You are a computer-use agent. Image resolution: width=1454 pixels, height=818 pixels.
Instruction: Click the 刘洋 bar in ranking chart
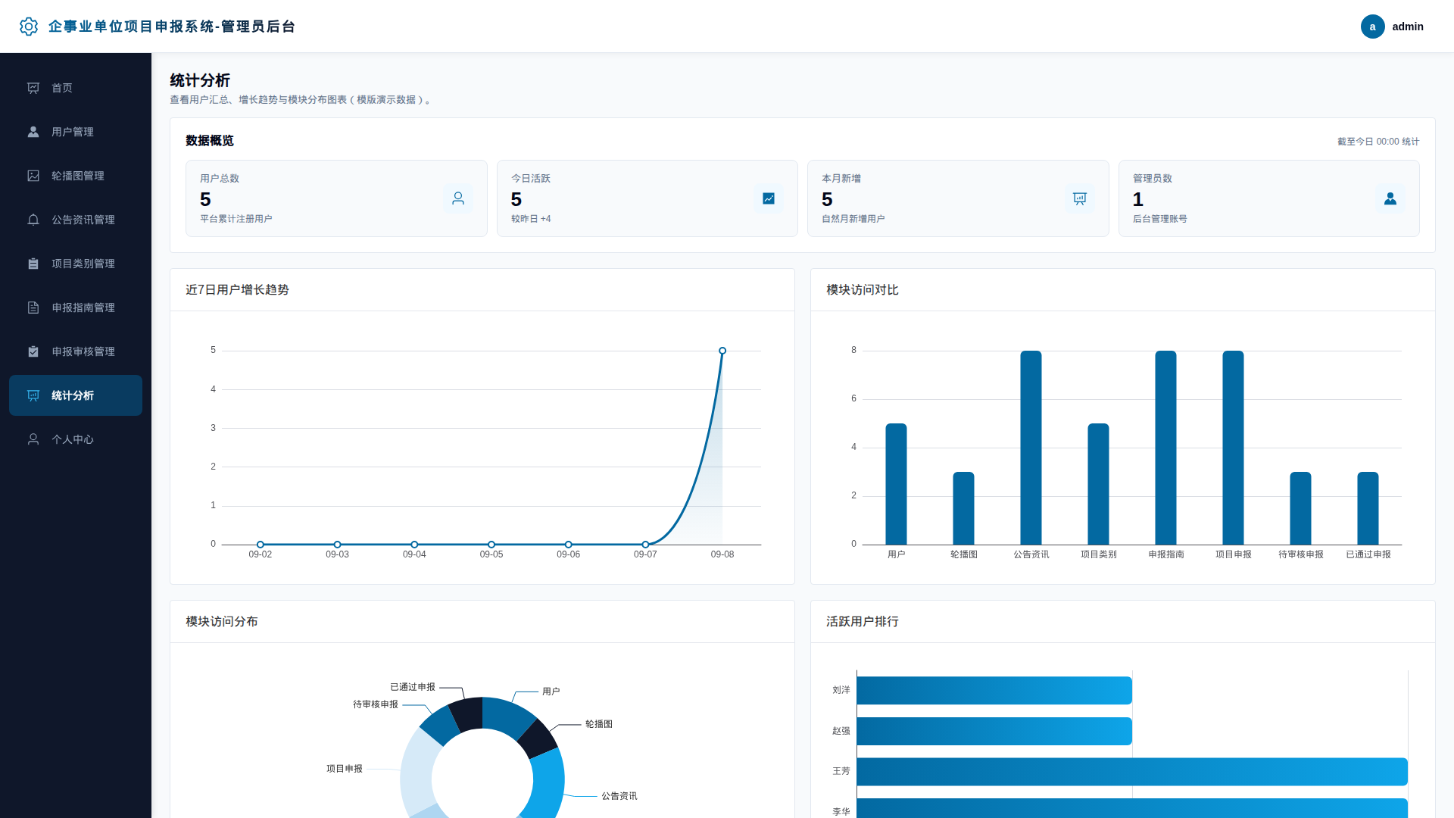click(x=994, y=691)
